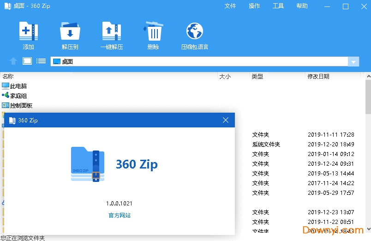Go up one folder with the arrow icon
The image size is (371, 241).
click(13, 61)
